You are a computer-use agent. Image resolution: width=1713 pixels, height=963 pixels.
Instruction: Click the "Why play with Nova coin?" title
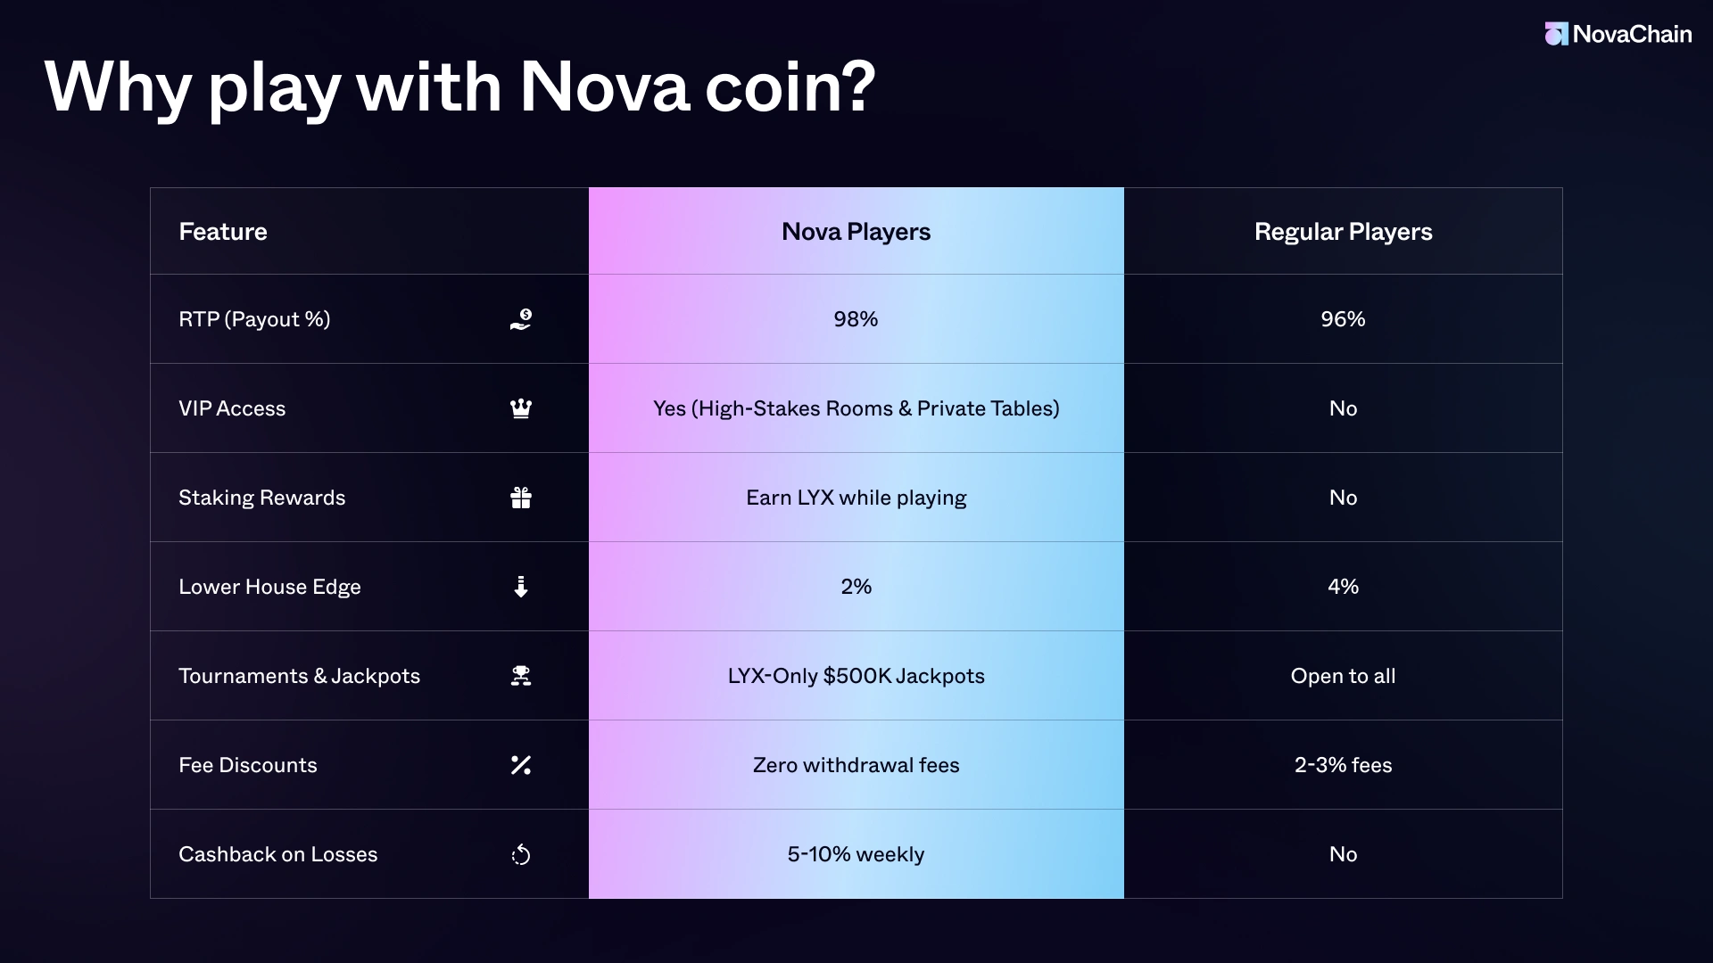[x=459, y=87]
